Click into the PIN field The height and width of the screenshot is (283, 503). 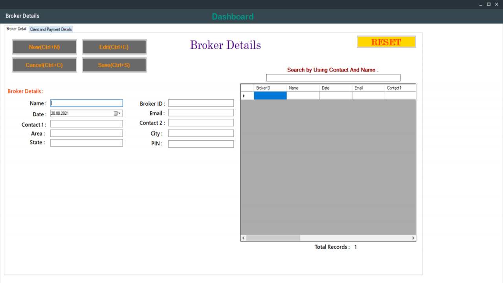pos(201,144)
